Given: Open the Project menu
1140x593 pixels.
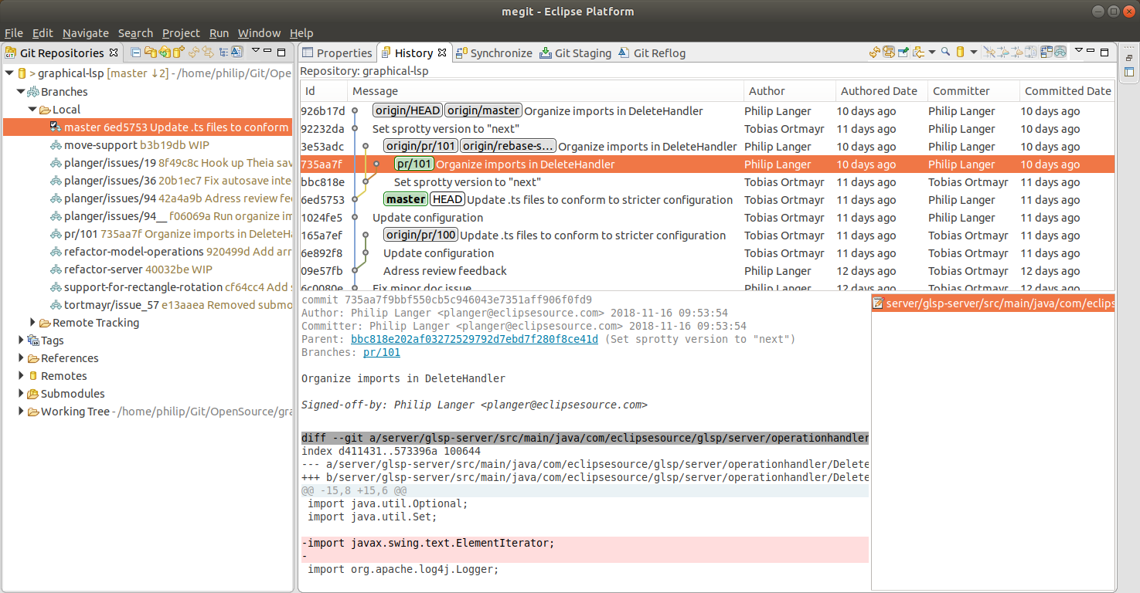Looking at the screenshot, I should [181, 32].
